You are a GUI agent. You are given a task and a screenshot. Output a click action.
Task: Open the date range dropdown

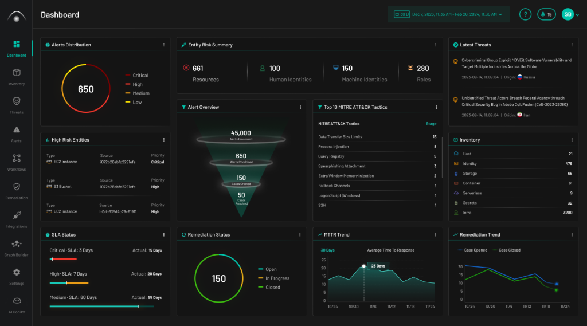448,14
